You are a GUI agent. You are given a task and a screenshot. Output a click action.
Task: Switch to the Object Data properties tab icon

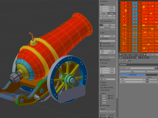pos(139,57)
